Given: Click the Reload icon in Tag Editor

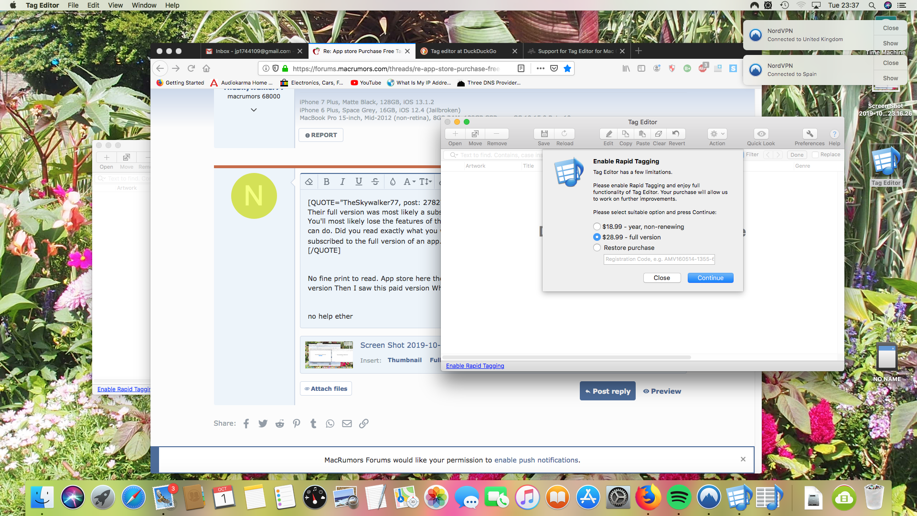Looking at the screenshot, I should [565, 134].
